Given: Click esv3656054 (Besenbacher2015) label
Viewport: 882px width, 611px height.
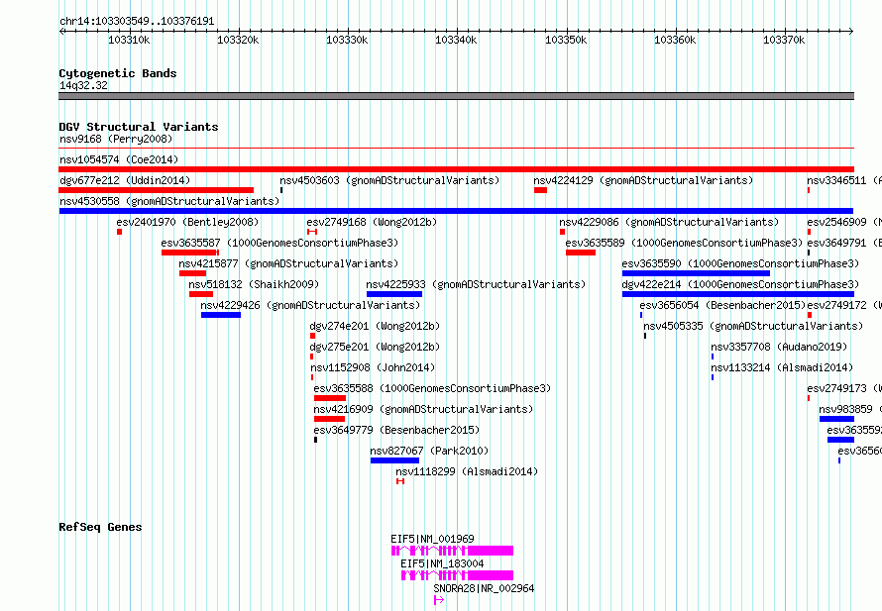Looking at the screenshot, I should pos(722,305).
